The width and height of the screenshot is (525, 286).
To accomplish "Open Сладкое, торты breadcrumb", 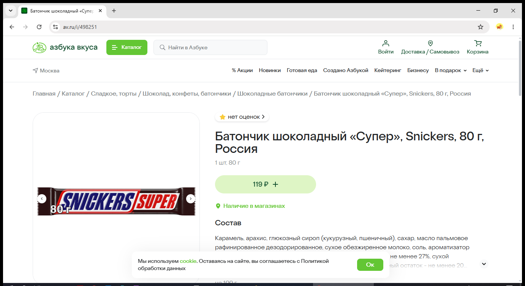I will click(x=114, y=94).
